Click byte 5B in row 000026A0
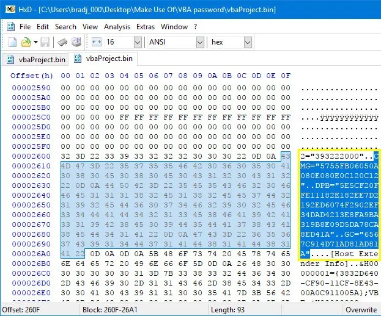 (154, 254)
